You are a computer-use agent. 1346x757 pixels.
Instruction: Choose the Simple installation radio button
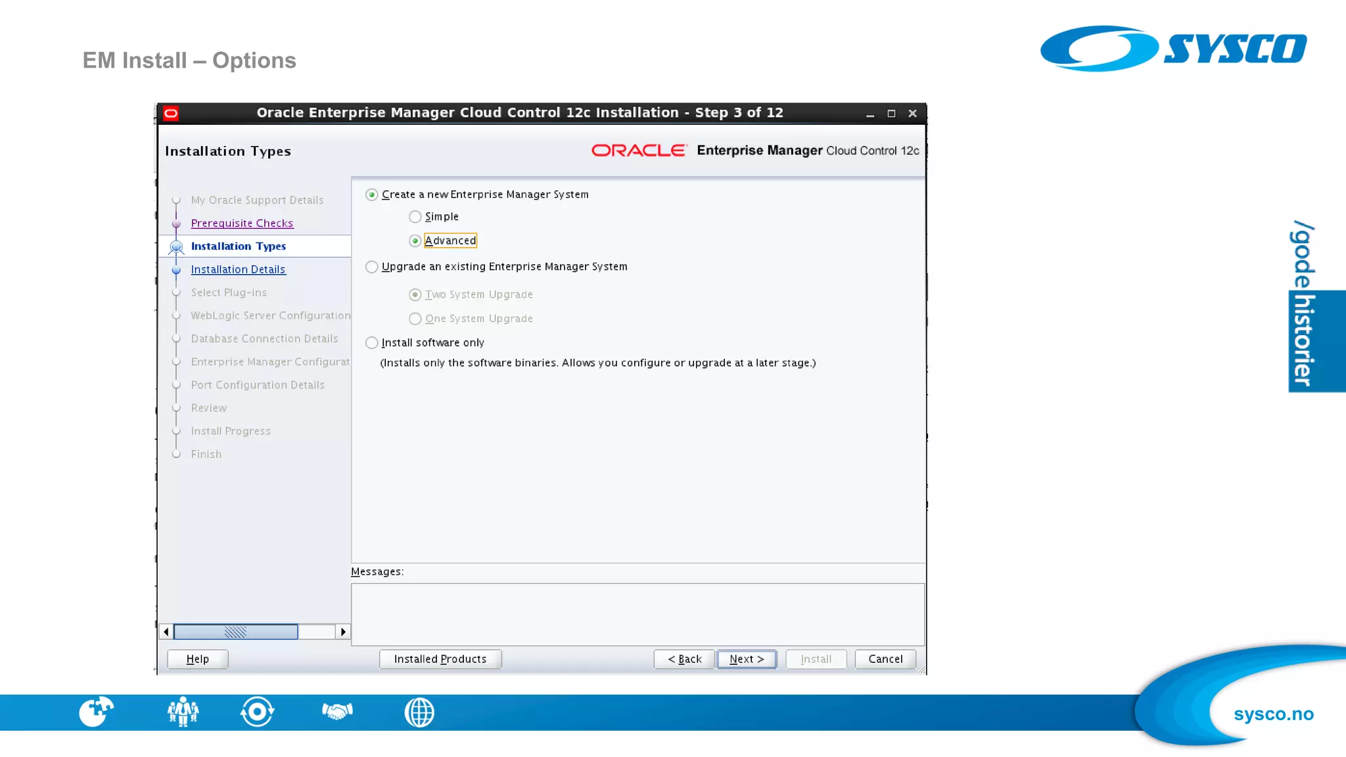(415, 217)
